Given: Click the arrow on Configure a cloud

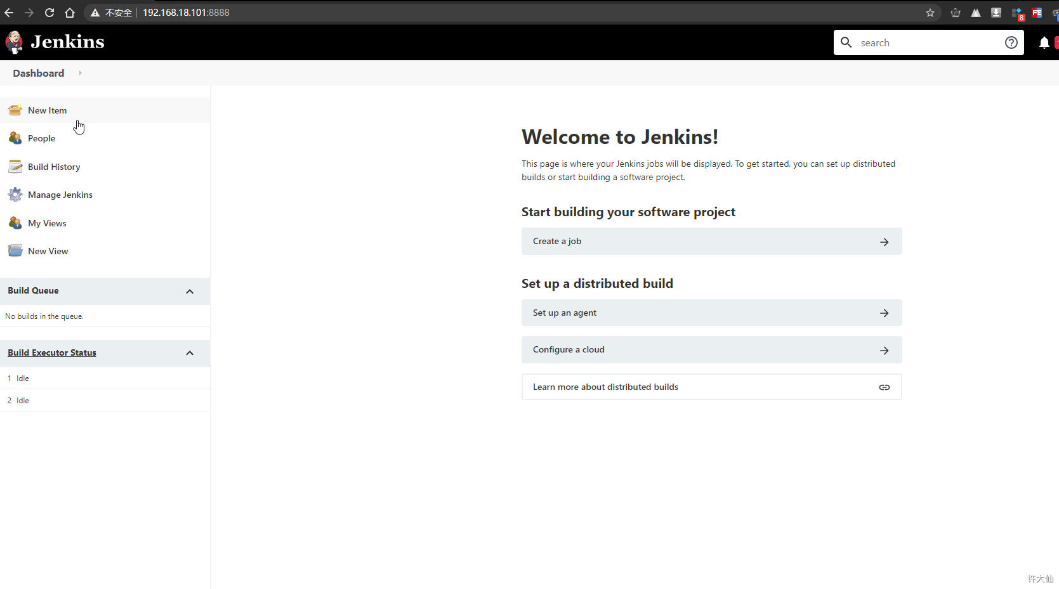Looking at the screenshot, I should 885,351.
